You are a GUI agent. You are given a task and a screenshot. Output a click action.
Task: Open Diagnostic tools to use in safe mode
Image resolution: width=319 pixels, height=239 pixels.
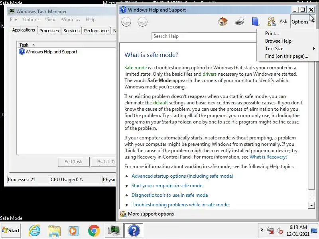click(x=170, y=195)
